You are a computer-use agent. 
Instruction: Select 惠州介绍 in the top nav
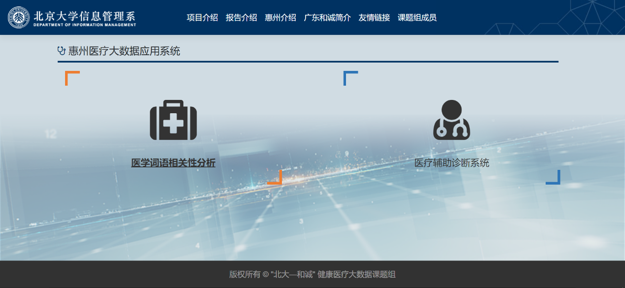280,18
